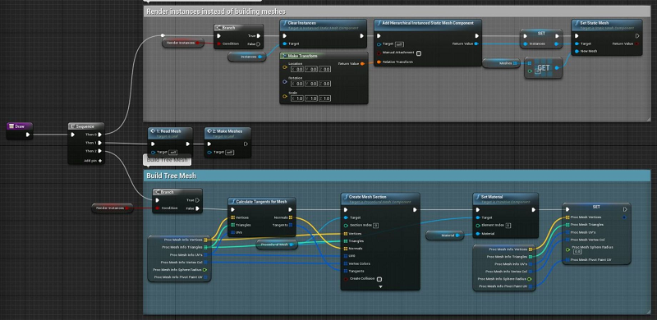Click the Location Y value field
The image size is (657, 320).
point(311,69)
